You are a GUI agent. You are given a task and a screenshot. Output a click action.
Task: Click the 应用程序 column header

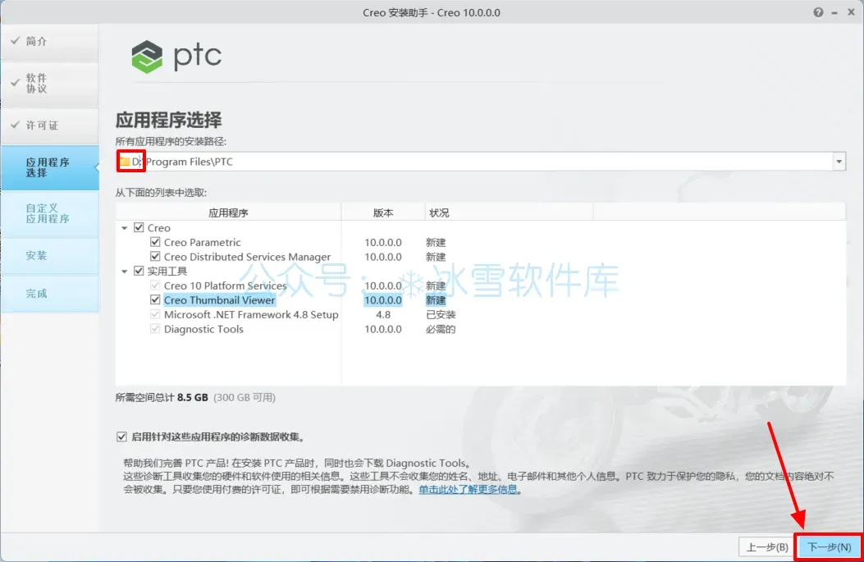tap(228, 212)
